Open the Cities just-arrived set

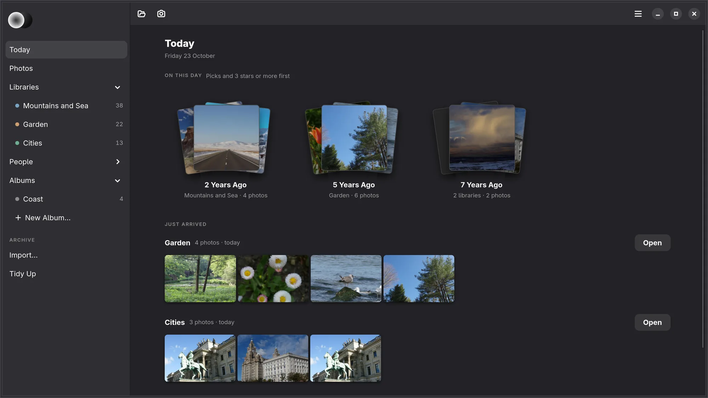click(x=652, y=322)
